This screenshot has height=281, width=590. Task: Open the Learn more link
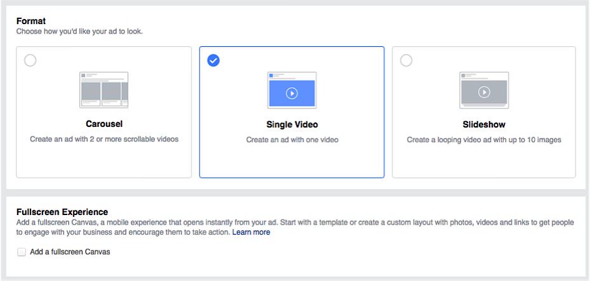[x=251, y=232]
